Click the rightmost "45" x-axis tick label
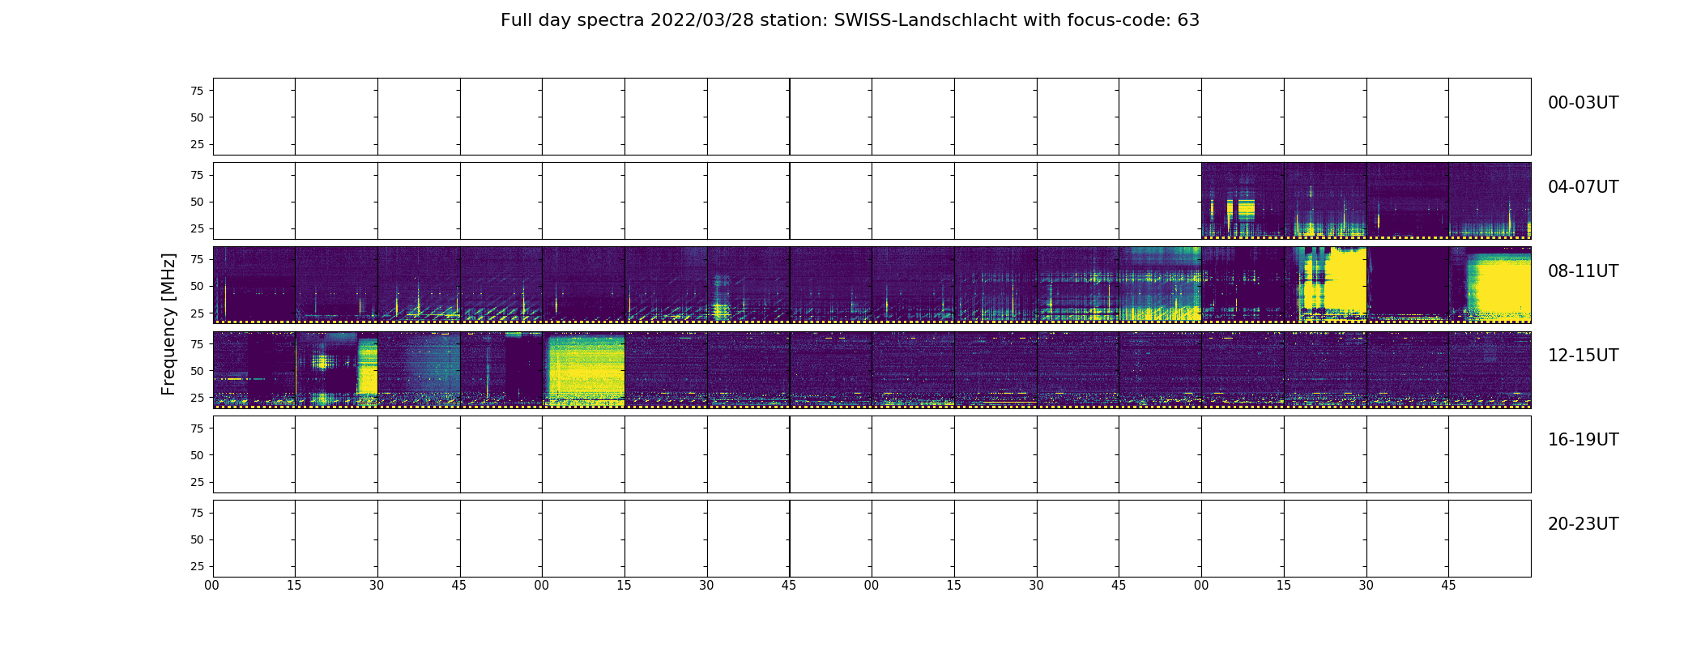This screenshot has width=1701, height=648. coord(1448,586)
